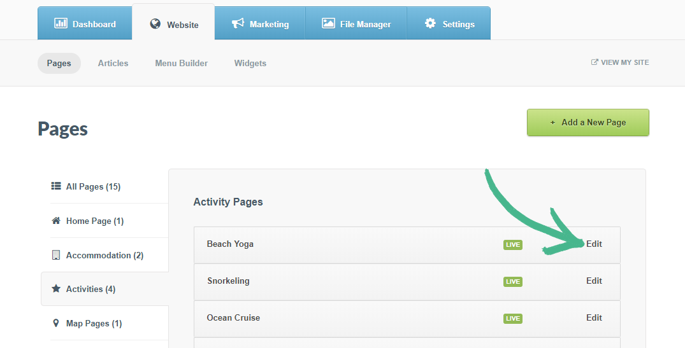
Task: Click the File Manager image icon
Action: 328,24
